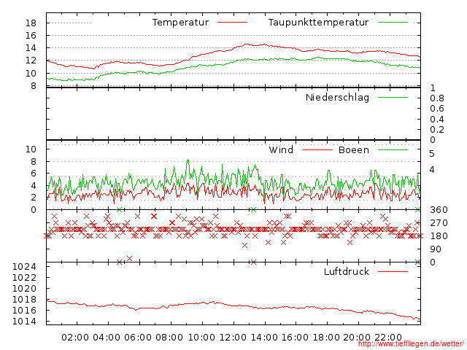
Task: Click the 02:00 time axis label
Action: pyautogui.click(x=75, y=338)
